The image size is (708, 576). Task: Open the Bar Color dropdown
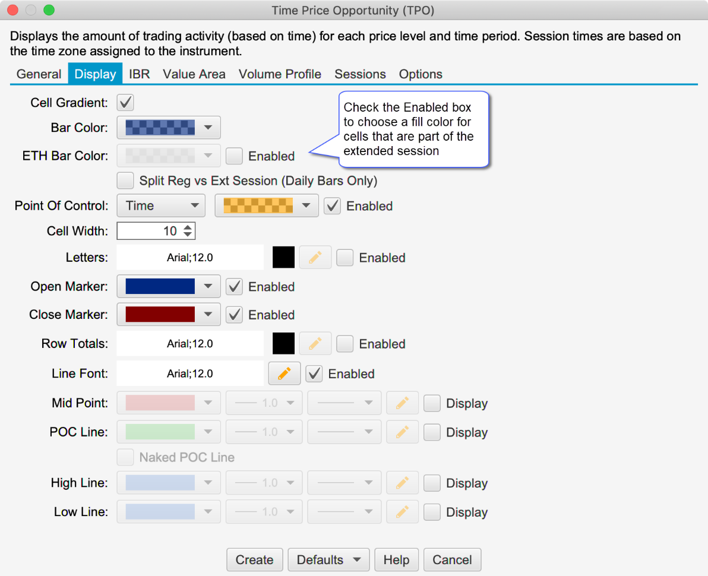click(x=169, y=128)
